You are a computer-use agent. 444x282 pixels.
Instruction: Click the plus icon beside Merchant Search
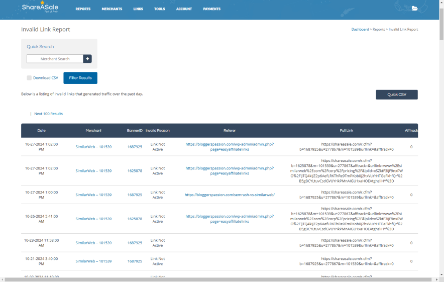point(87,59)
